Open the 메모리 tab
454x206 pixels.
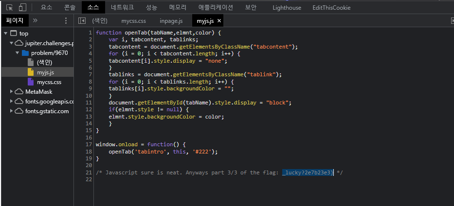click(178, 7)
